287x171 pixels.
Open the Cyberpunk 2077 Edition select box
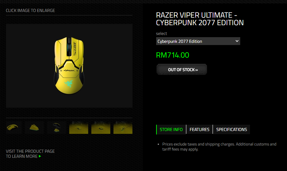point(198,41)
